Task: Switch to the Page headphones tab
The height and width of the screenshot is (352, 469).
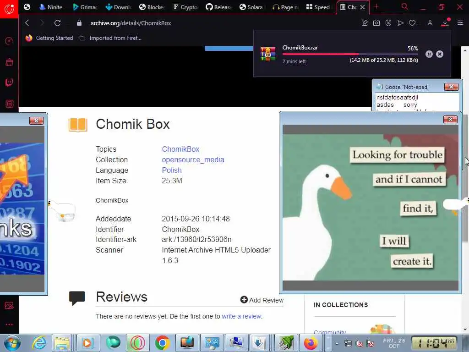Action: (285, 7)
